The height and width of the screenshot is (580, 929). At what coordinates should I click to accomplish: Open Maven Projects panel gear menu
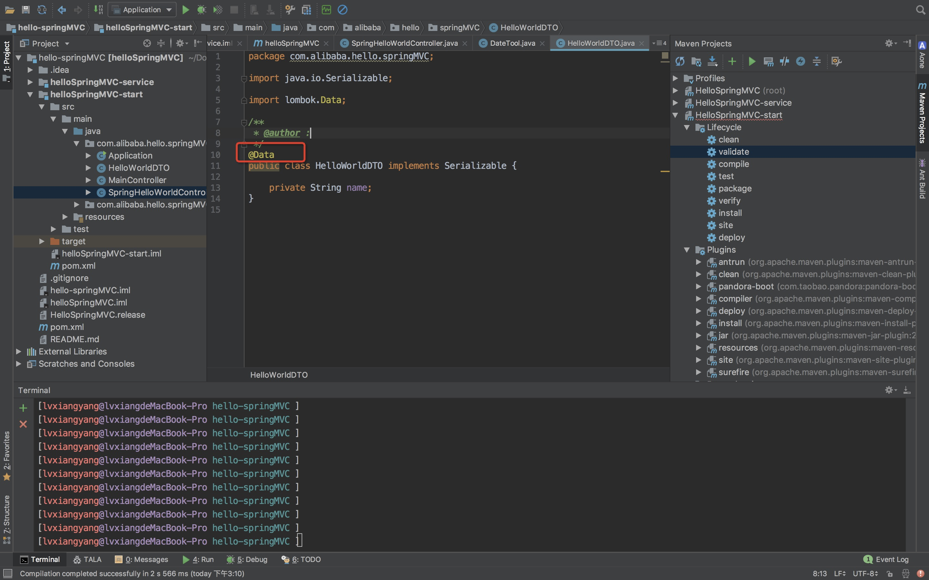891,43
